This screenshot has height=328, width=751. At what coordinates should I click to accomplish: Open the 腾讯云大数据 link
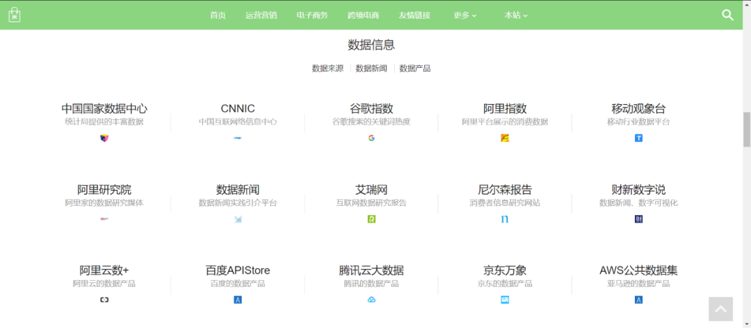tap(371, 270)
